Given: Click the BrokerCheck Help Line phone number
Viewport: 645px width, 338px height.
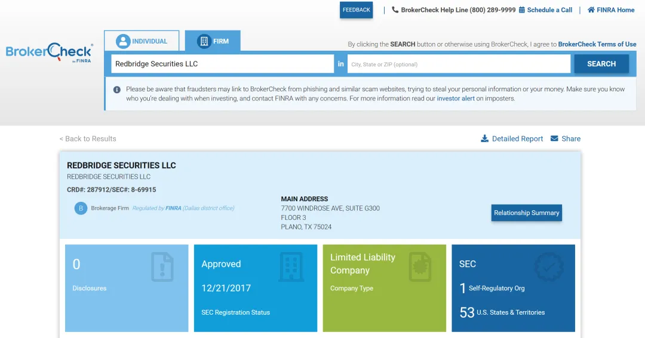Looking at the screenshot, I should 492,10.
